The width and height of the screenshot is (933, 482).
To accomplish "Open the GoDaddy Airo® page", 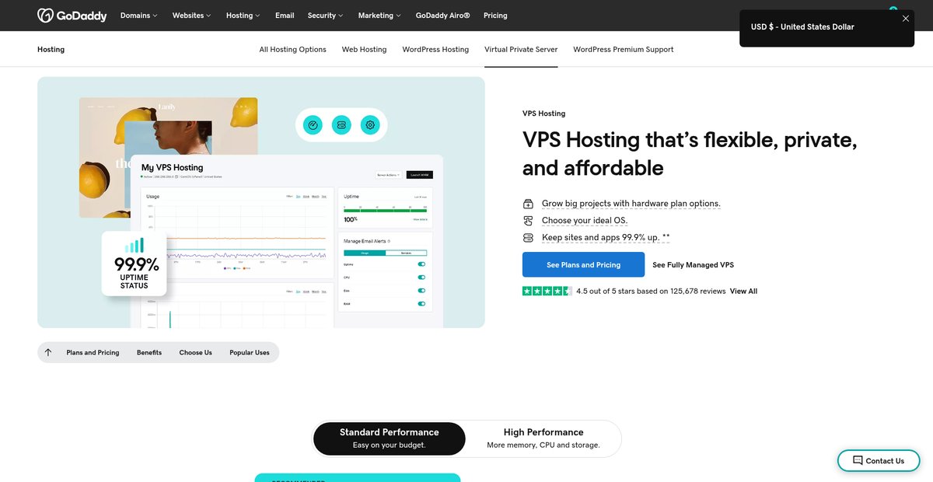I will click(x=442, y=16).
